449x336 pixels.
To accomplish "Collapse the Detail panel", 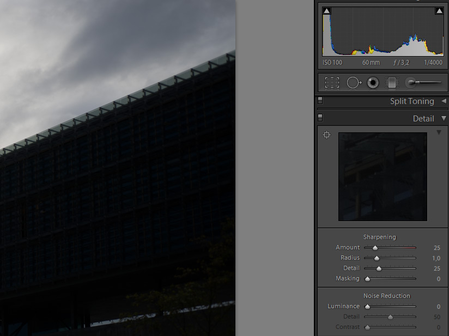I will pyautogui.click(x=444, y=118).
